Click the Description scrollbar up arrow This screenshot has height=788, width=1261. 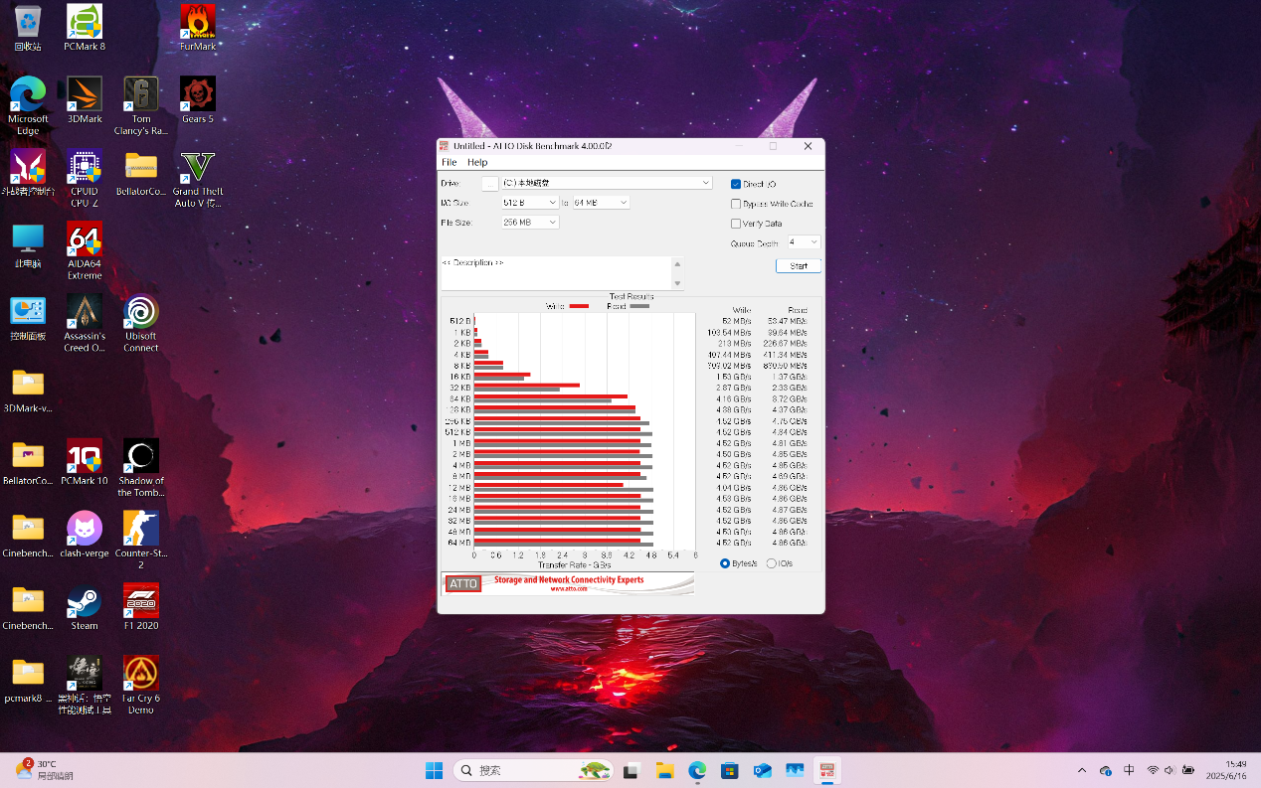point(678,263)
